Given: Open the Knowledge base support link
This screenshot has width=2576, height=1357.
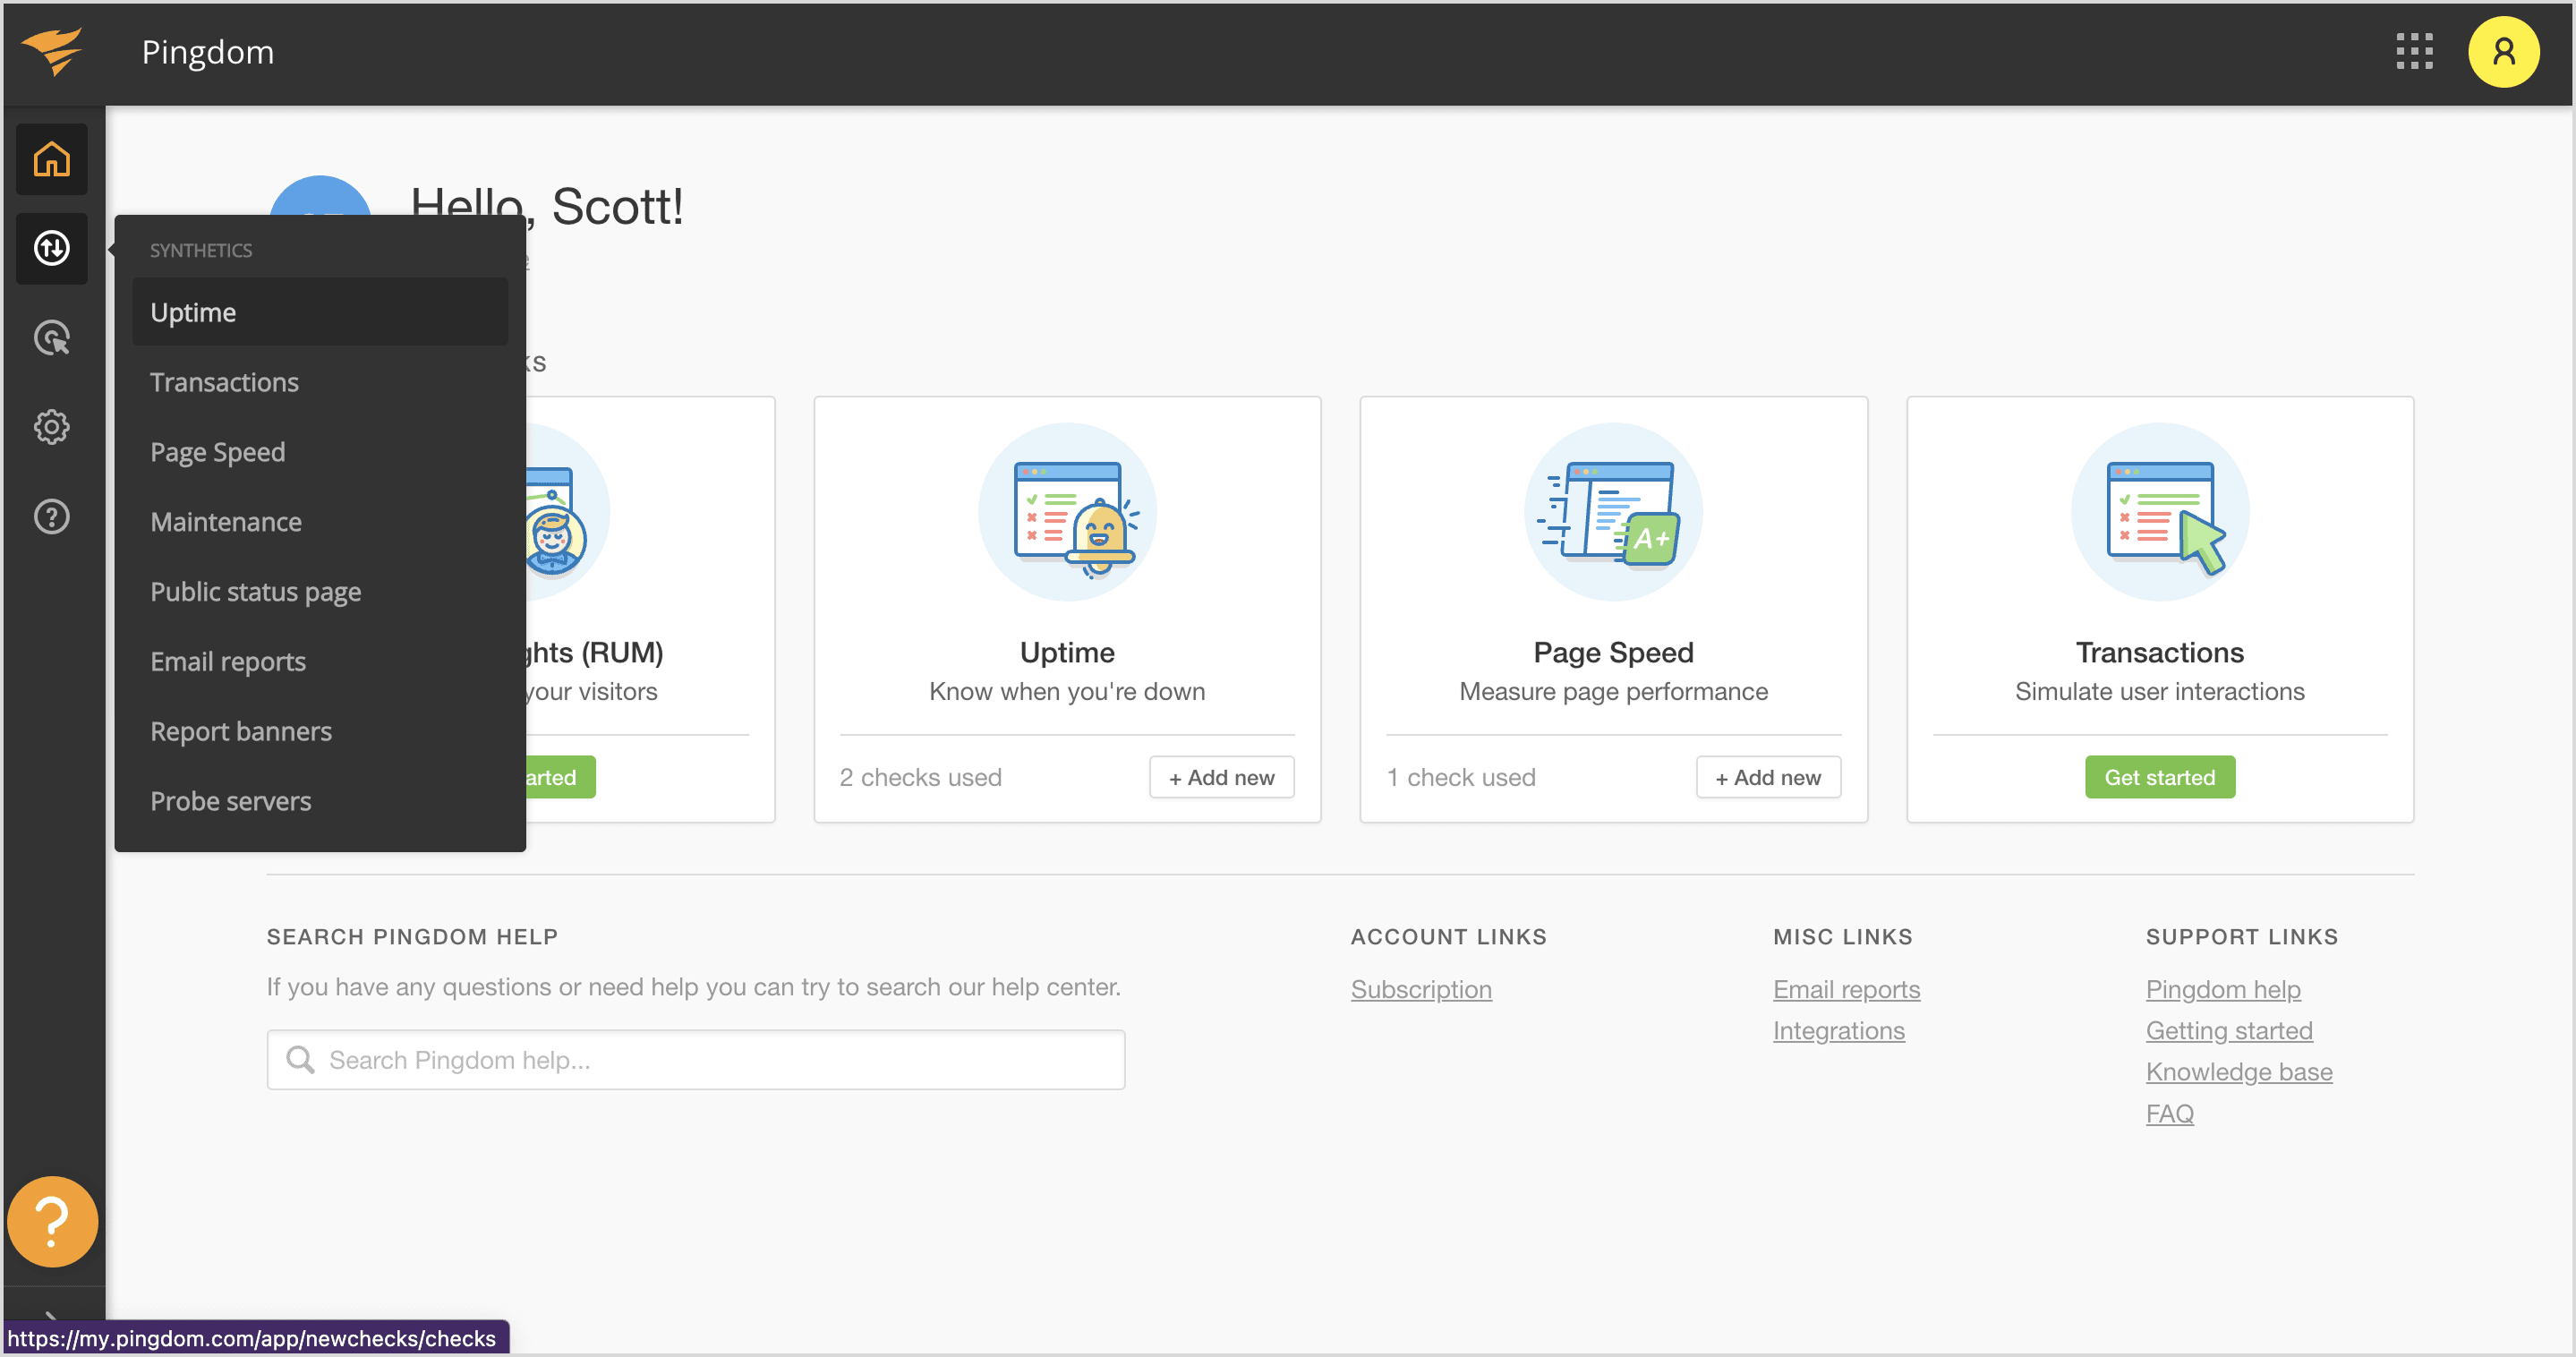Looking at the screenshot, I should pyautogui.click(x=2238, y=1072).
